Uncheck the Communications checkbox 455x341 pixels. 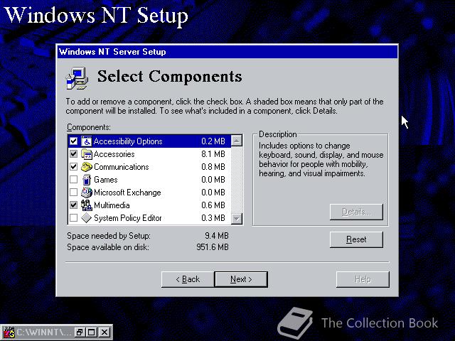click(74, 167)
